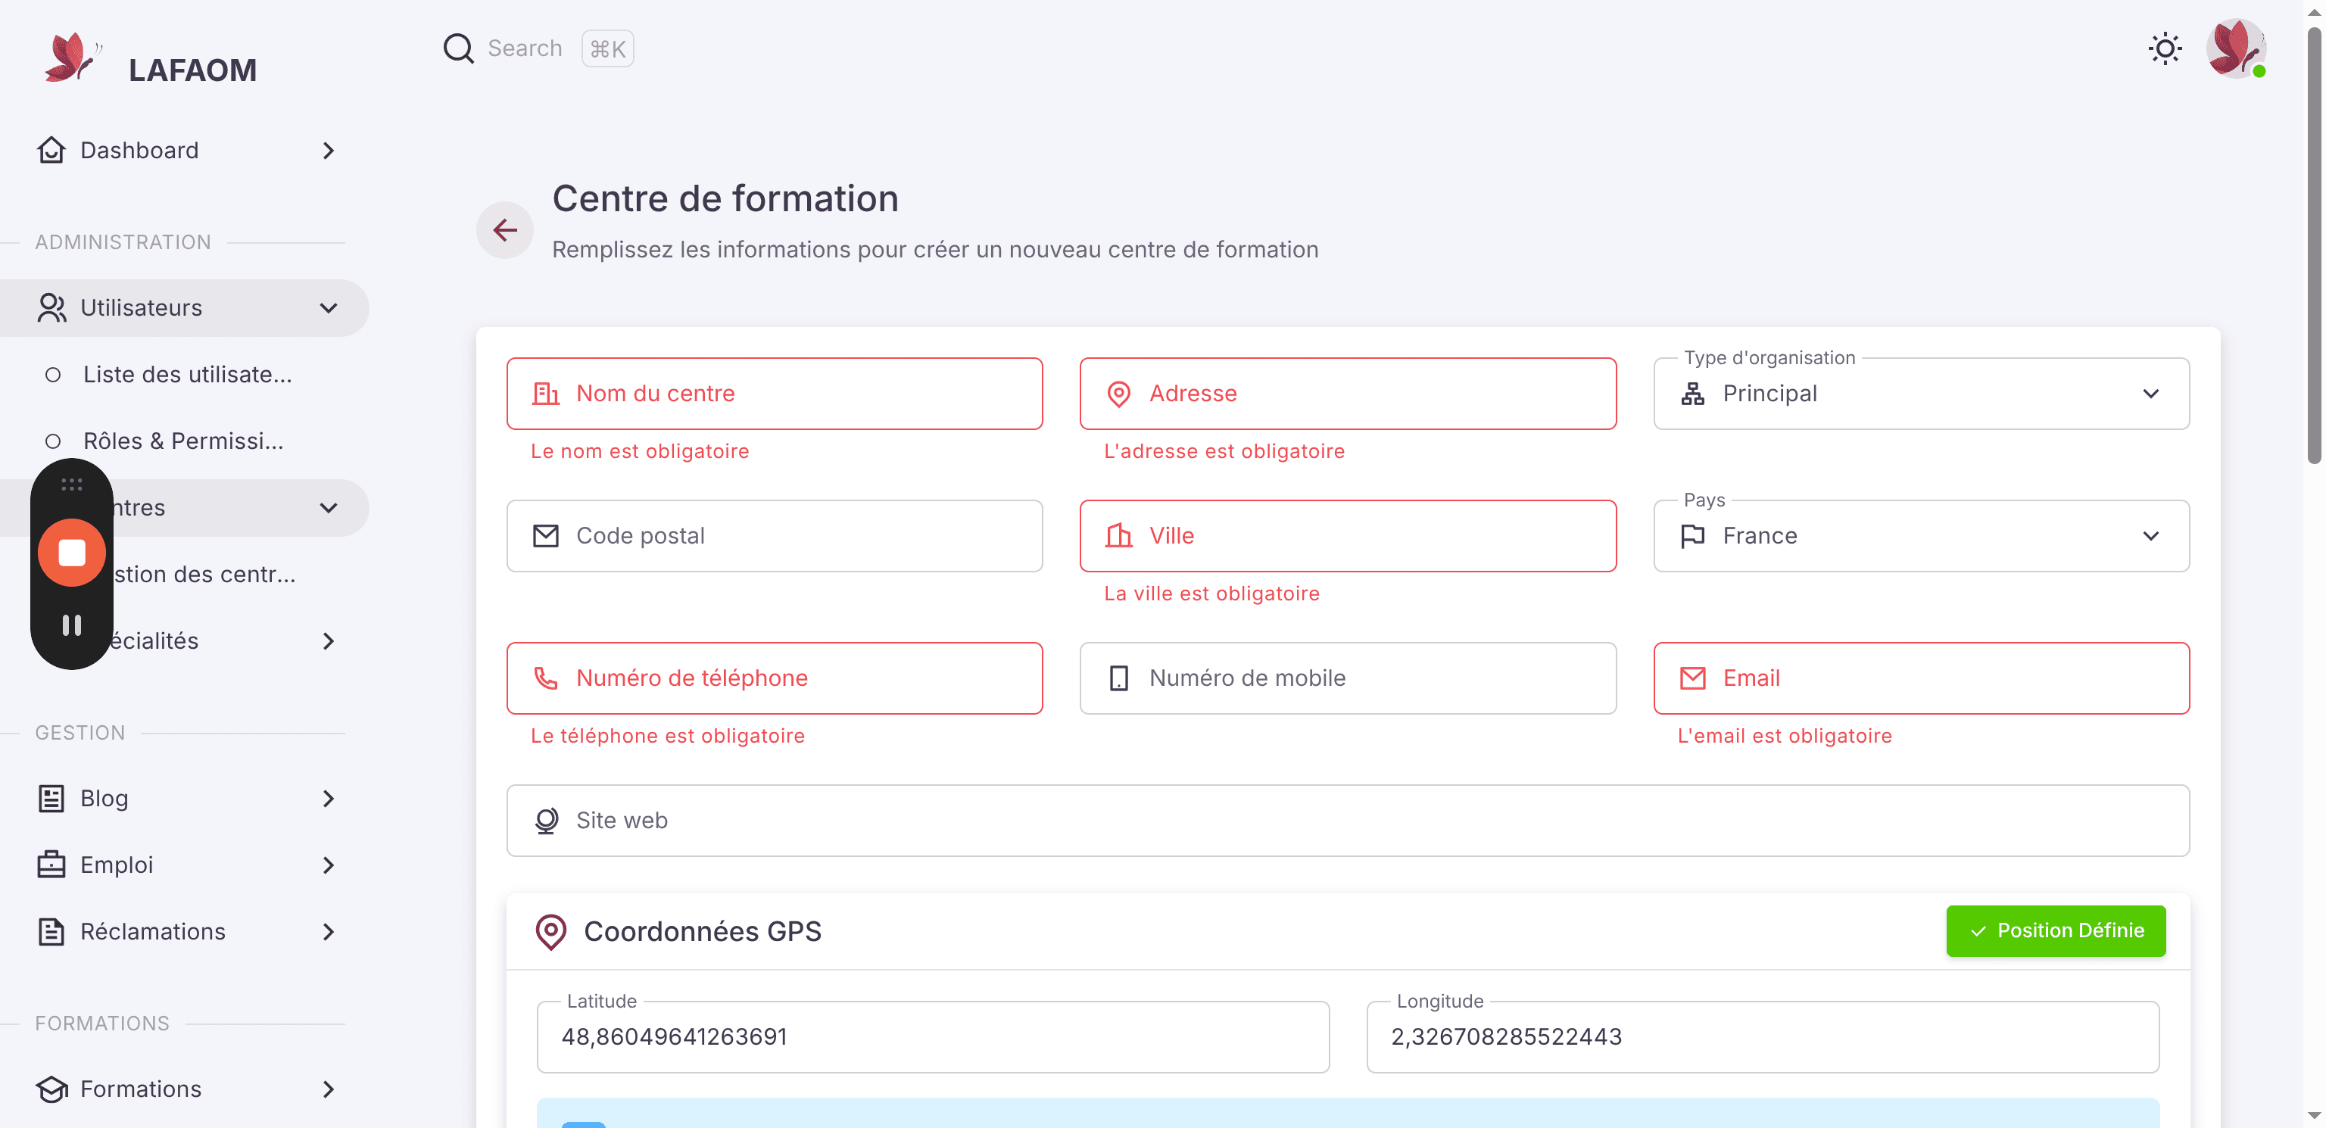
Task: Click the Utilisateurs people icon
Action: pyautogui.click(x=51, y=307)
